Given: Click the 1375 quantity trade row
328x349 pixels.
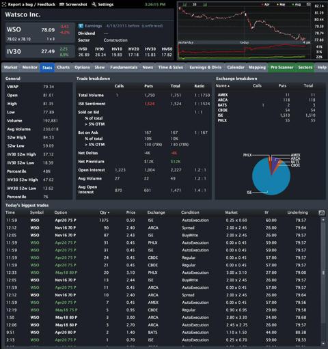Looking at the screenshot, I should (x=163, y=221).
